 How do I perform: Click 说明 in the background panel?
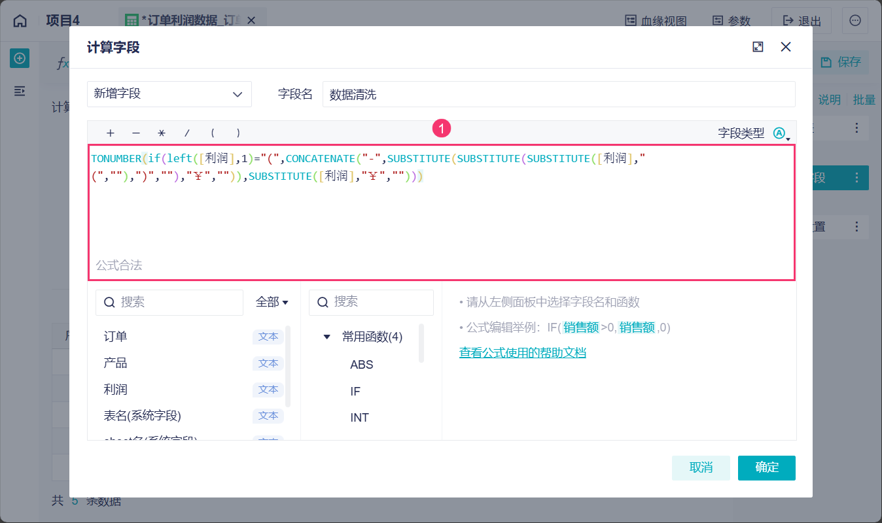pos(829,99)
